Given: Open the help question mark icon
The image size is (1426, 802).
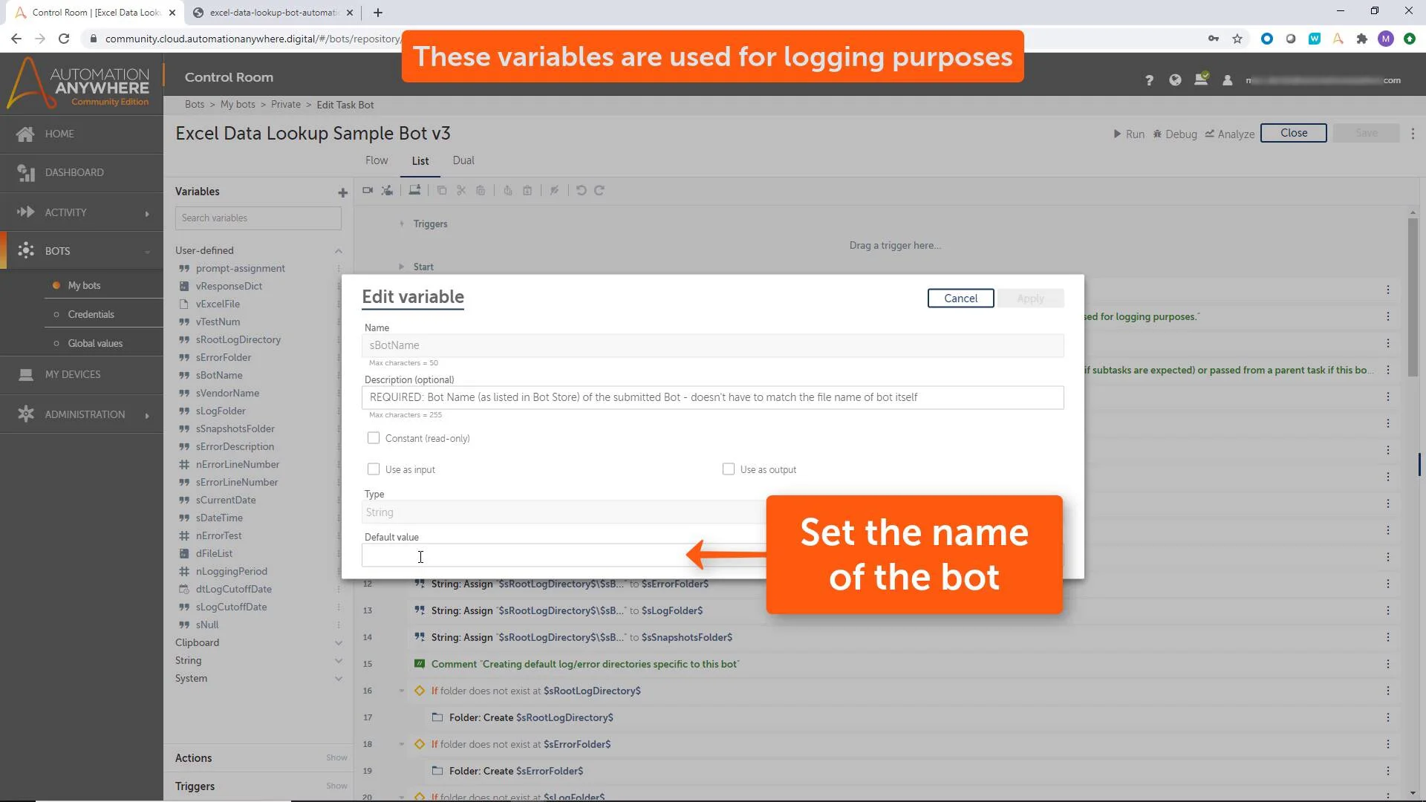Looking at the screenshot, I should [x=1149, y=80].
